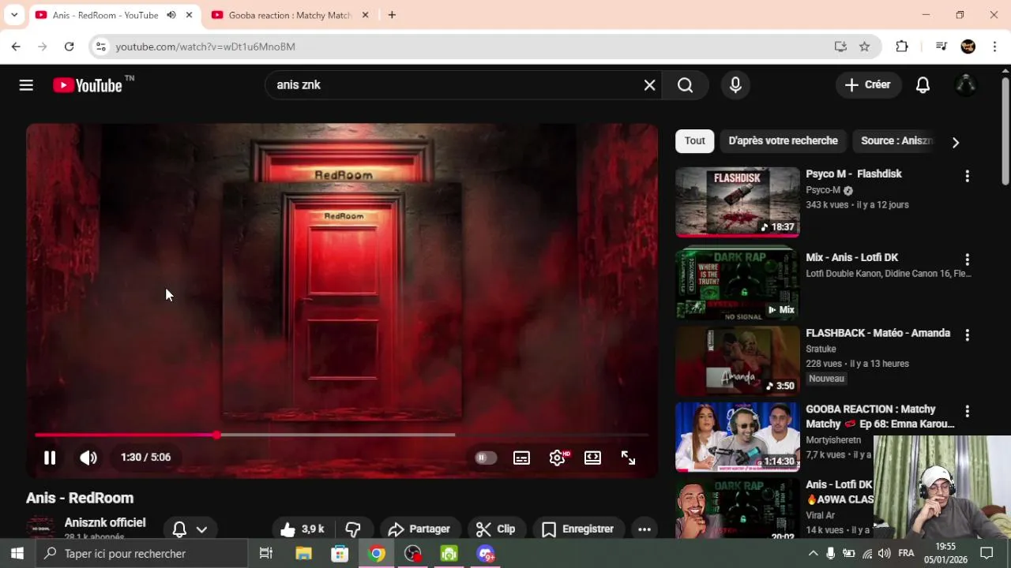The width and height of the screenshot is (1011, 568).
Task: Open Task View on the taskbar
Action: [266, 554]
